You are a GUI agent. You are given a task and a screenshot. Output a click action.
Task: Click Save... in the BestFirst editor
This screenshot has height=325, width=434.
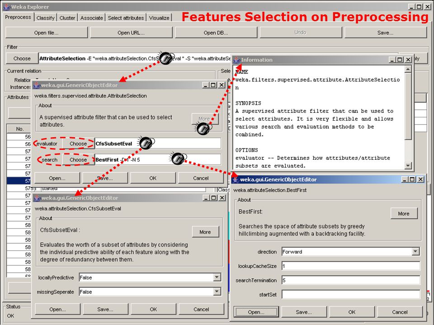pyautogui.click(x=304, y=312)
